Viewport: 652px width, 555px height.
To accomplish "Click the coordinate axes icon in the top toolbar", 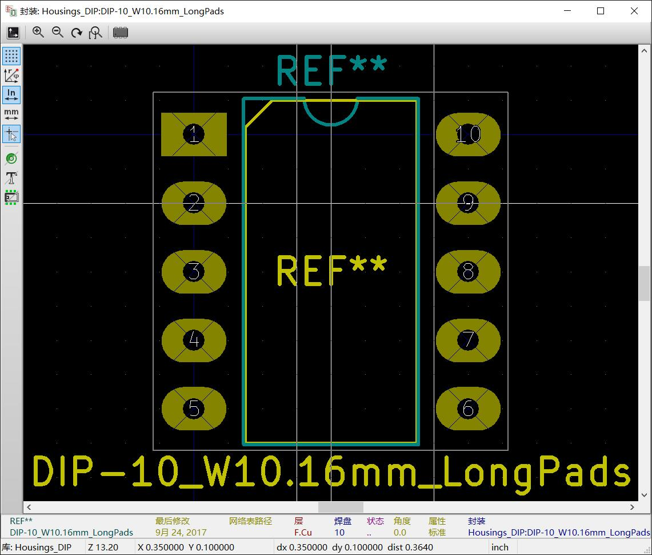I will pos(13,33).
